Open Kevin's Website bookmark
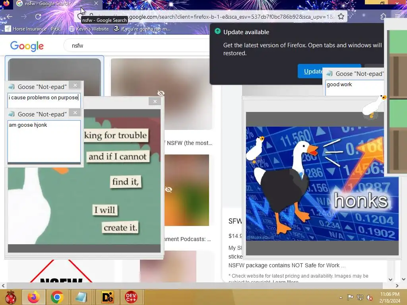Image resolution: width=407 pixels, height=305 pixels. click(x=89, y=29)
